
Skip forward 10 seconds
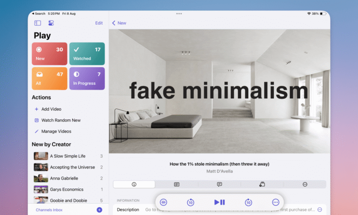(x=248, y=202)
